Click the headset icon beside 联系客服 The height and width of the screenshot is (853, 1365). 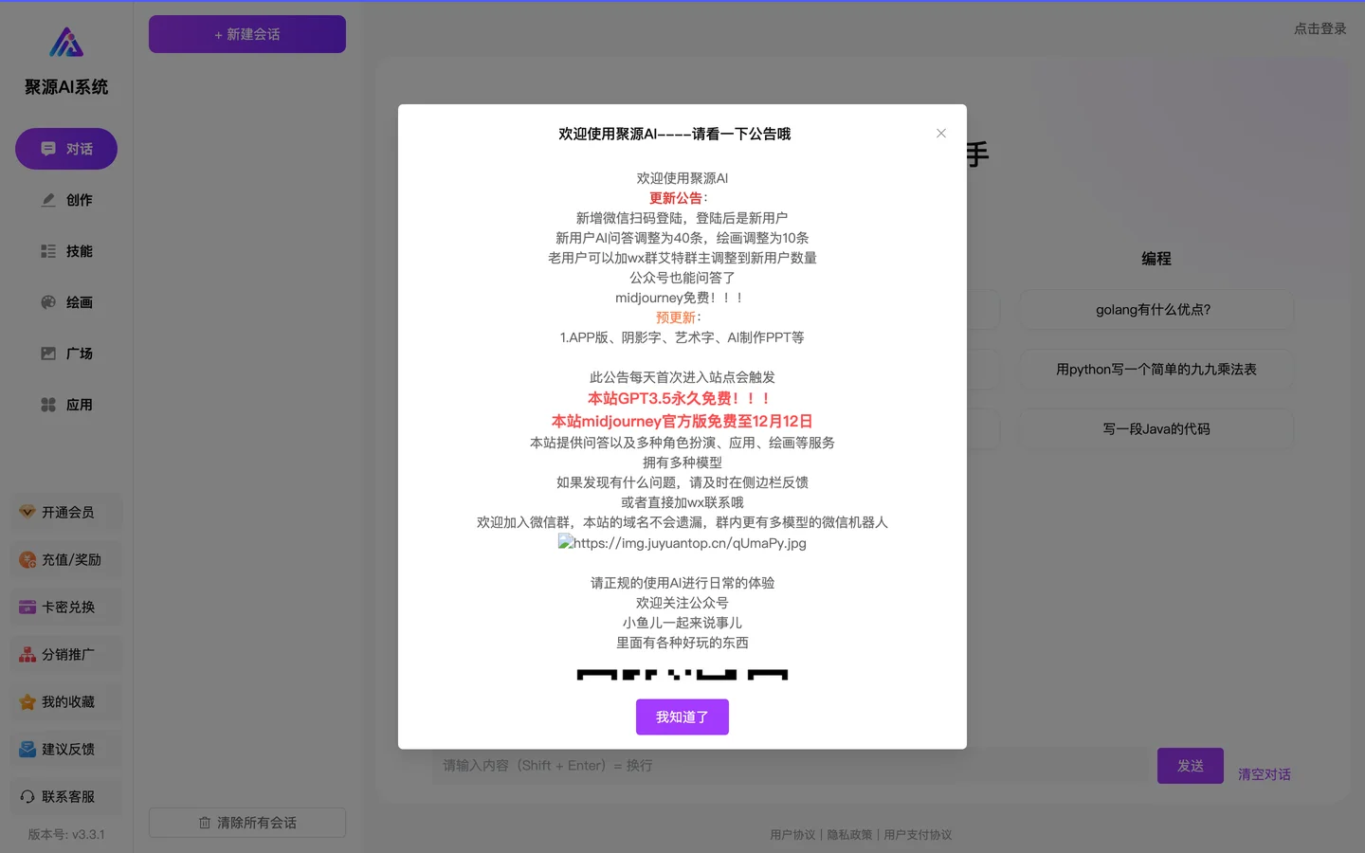click(x=27, y=796)
